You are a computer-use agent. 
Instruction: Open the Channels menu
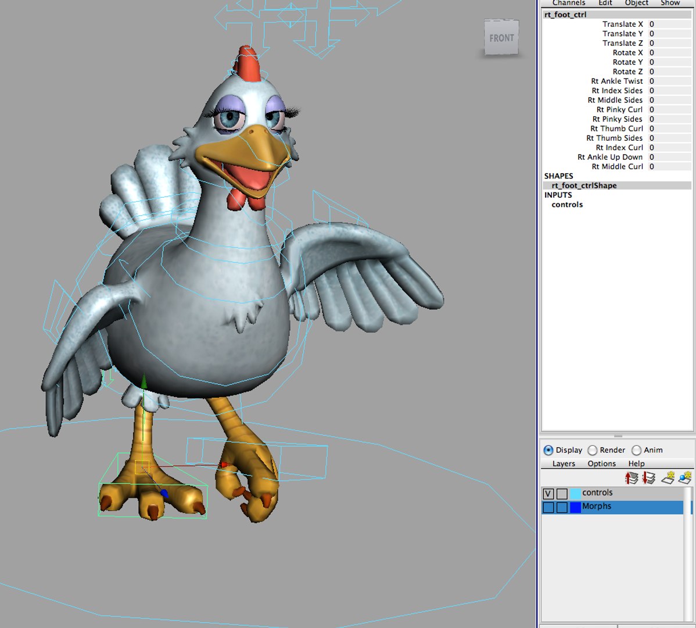[569, 3]
